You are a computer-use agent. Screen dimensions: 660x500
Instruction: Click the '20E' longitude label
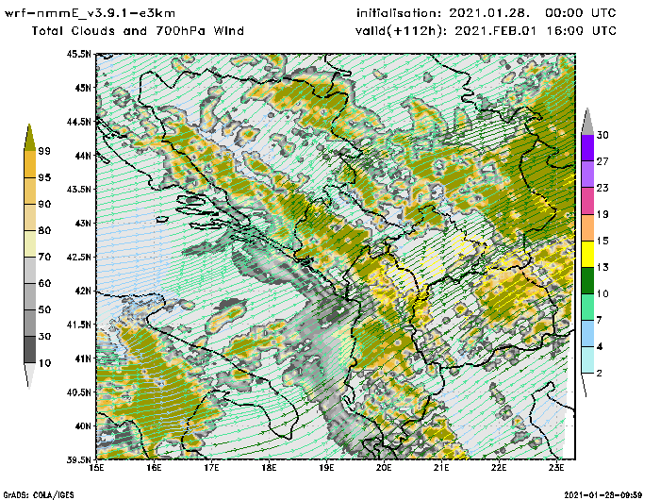click(384, 468)
